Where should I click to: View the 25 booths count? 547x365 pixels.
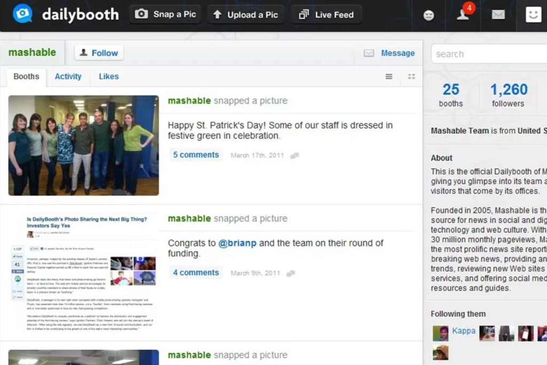pyautogui.click(x=451, y=95)
